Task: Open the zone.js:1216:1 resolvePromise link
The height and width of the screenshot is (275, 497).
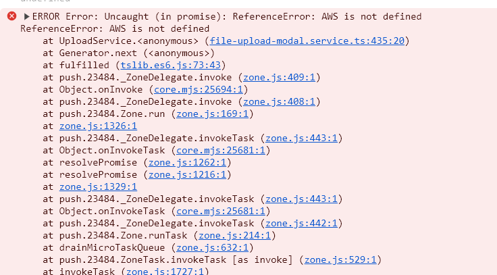Action: point(188,175)
